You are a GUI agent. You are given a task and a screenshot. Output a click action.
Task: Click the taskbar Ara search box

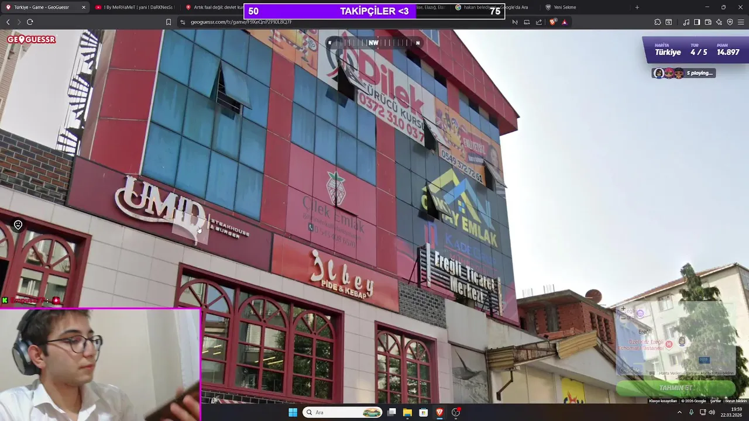(x=342, y=412)
